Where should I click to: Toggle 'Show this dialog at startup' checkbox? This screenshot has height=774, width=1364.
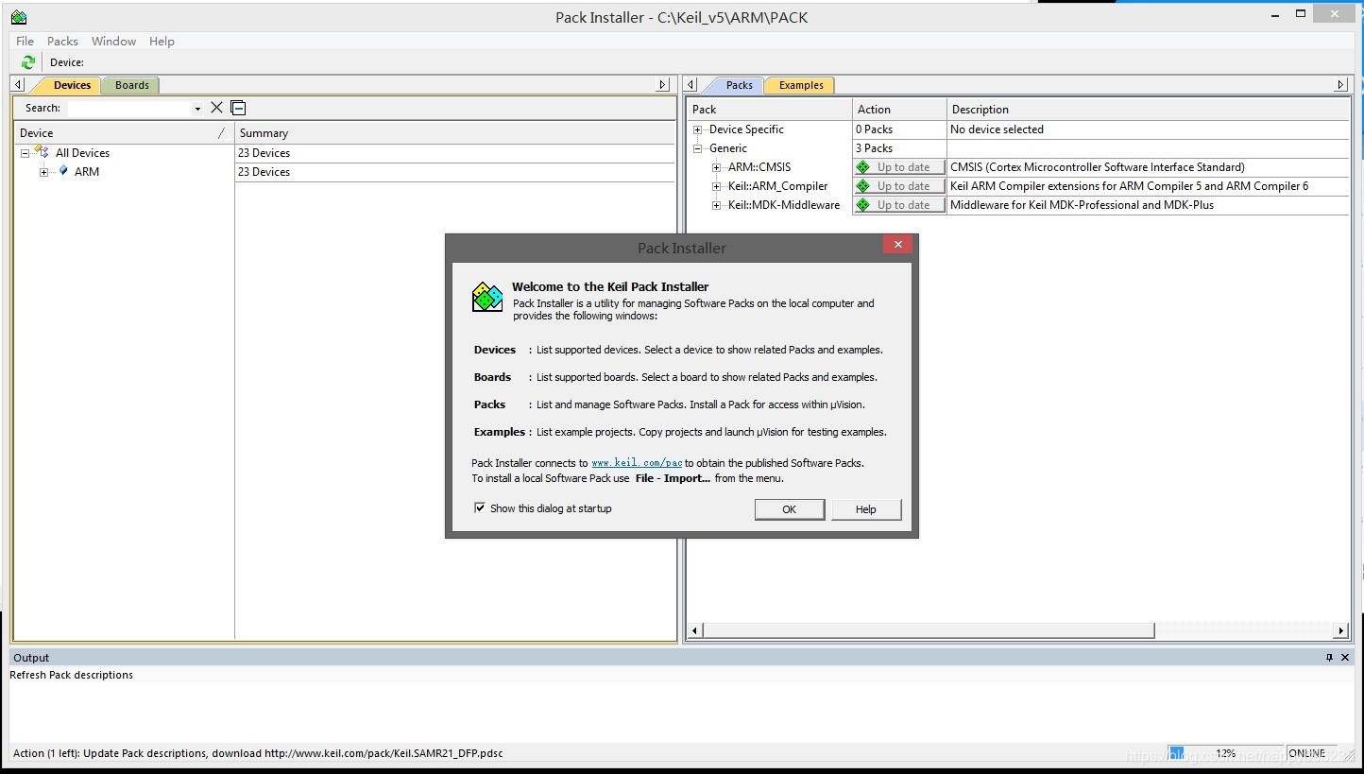[x=480, y=508]
